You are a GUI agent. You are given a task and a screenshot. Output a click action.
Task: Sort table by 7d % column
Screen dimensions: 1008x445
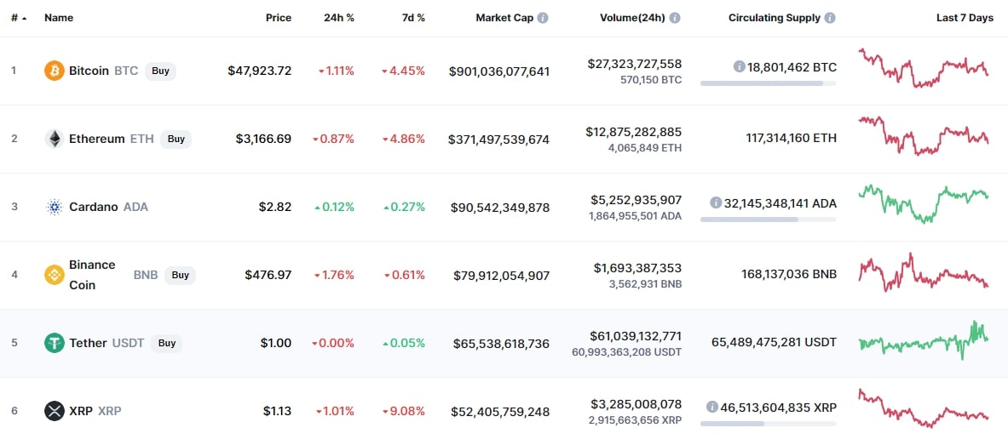pyautogui.click(x=412, y=18)
